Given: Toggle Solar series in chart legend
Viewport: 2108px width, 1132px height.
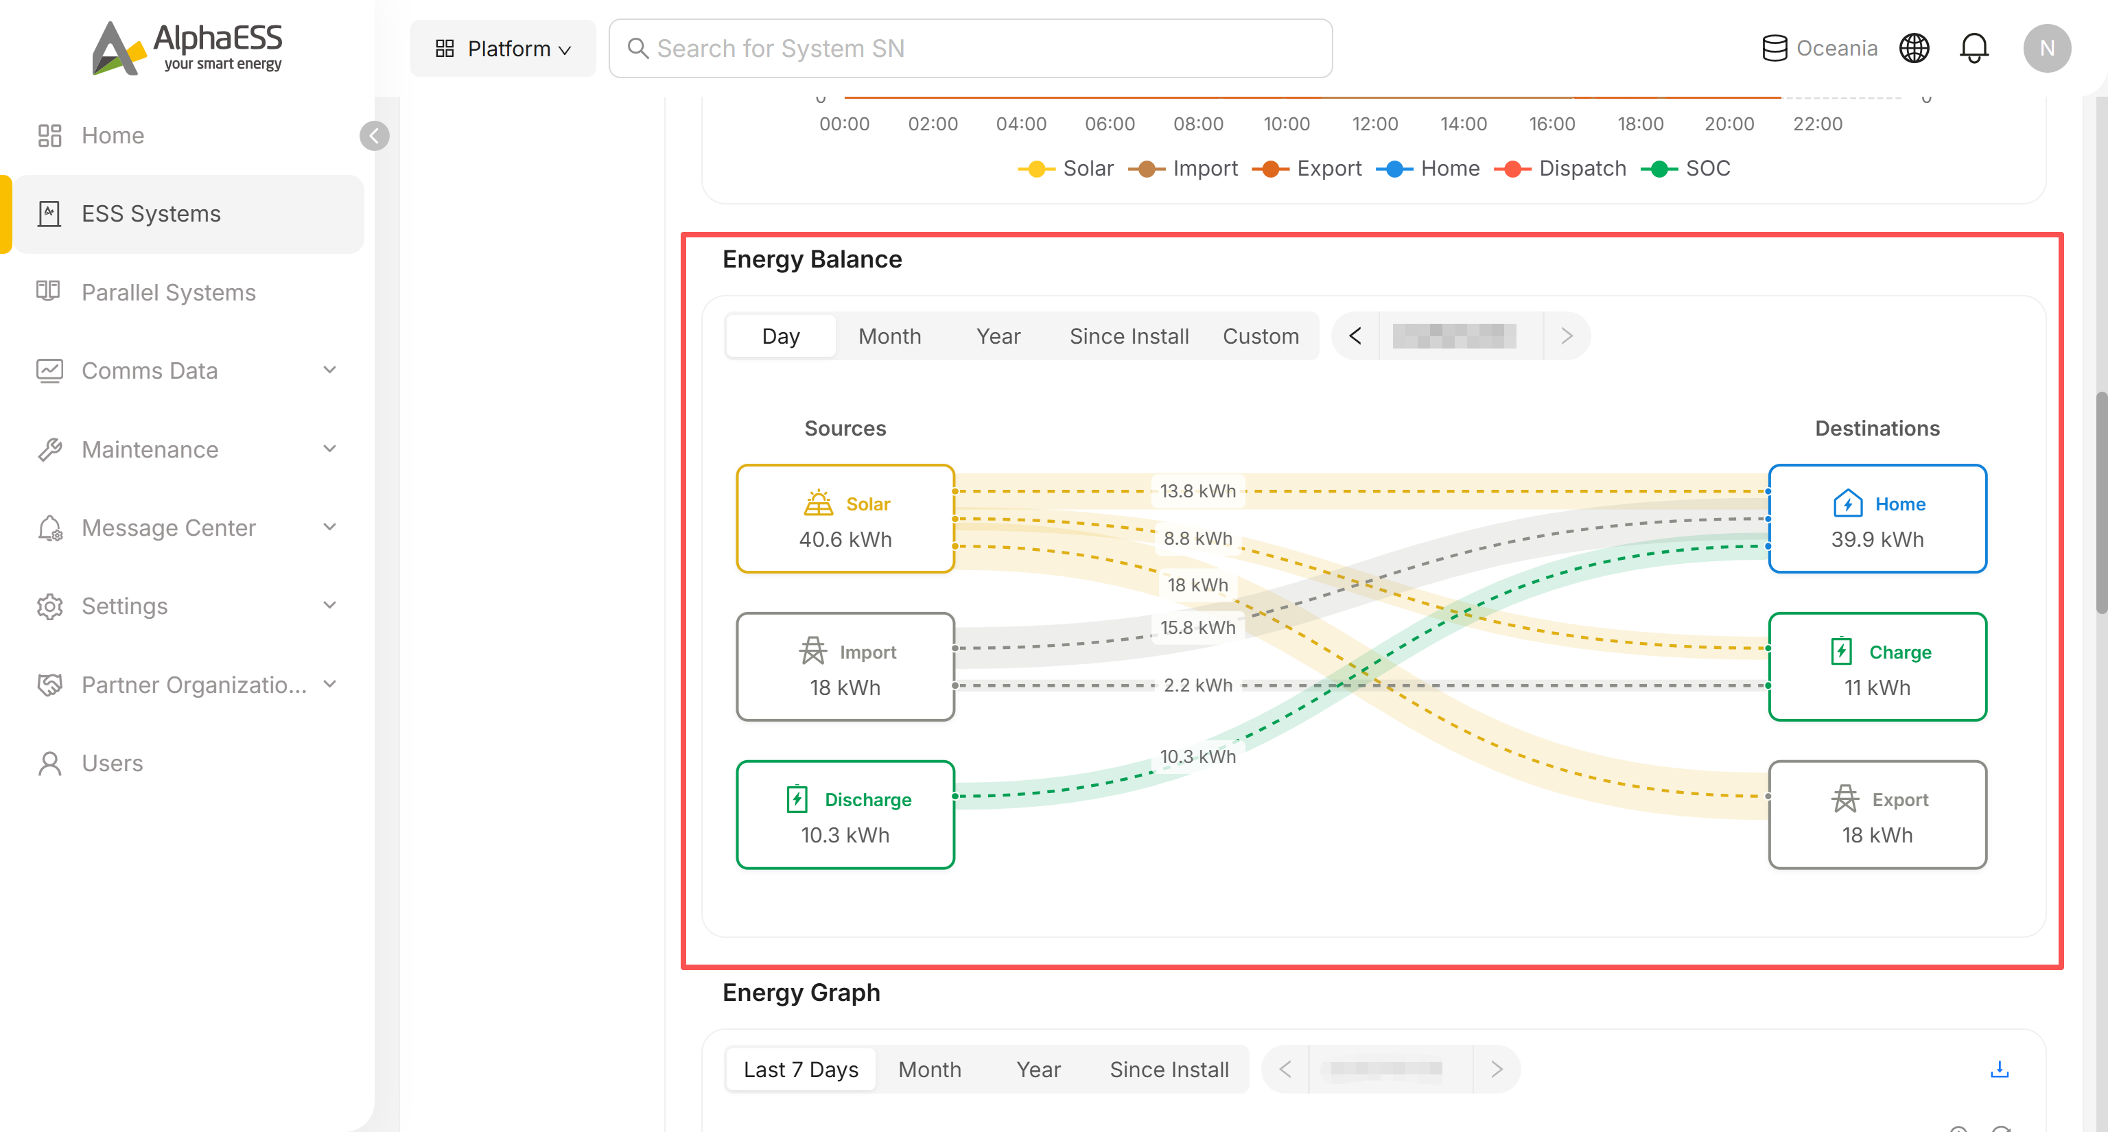Looking at the screenshot, I should pyautogui.click(x=1066, y=169).
